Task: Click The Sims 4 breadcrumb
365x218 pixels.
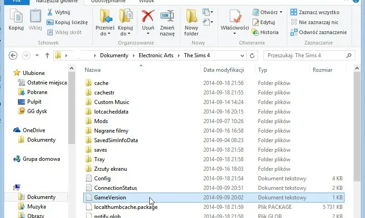Action: [x=197, y=55]
